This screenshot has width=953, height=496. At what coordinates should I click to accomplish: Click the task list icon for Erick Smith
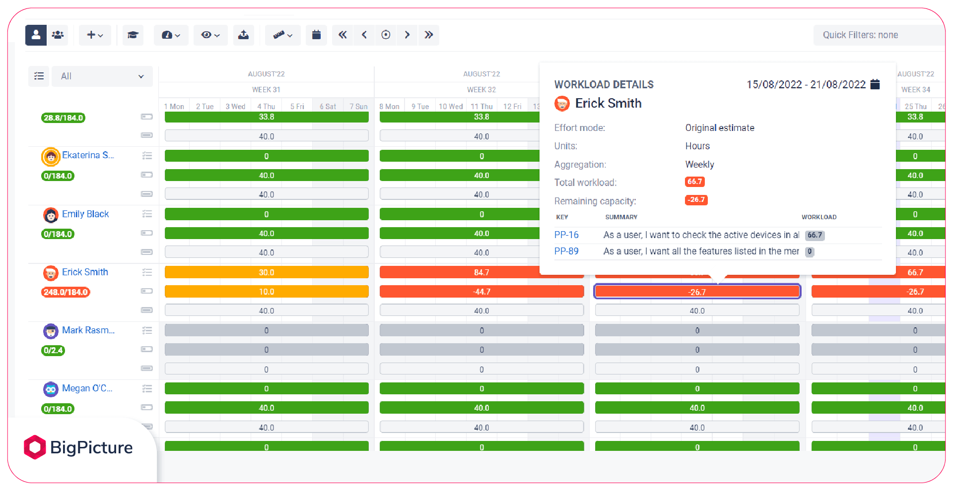pos(147,272)
